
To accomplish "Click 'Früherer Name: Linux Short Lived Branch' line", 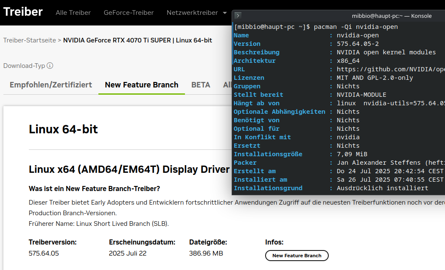I will [x=99, y=224].
